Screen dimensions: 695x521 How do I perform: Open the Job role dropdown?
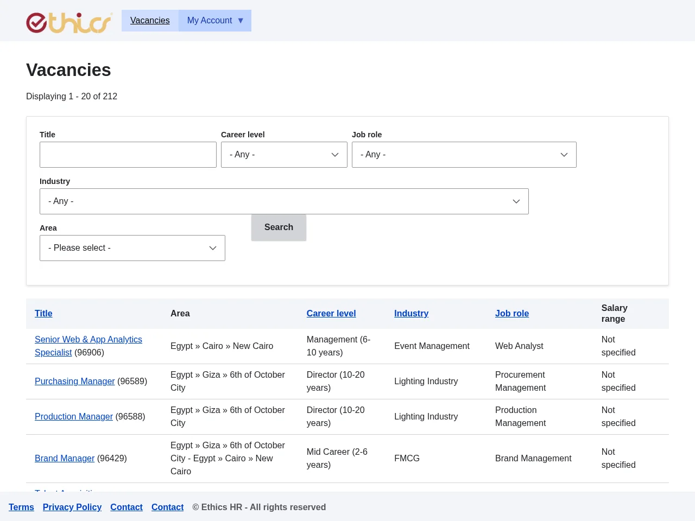pos(464,155)
